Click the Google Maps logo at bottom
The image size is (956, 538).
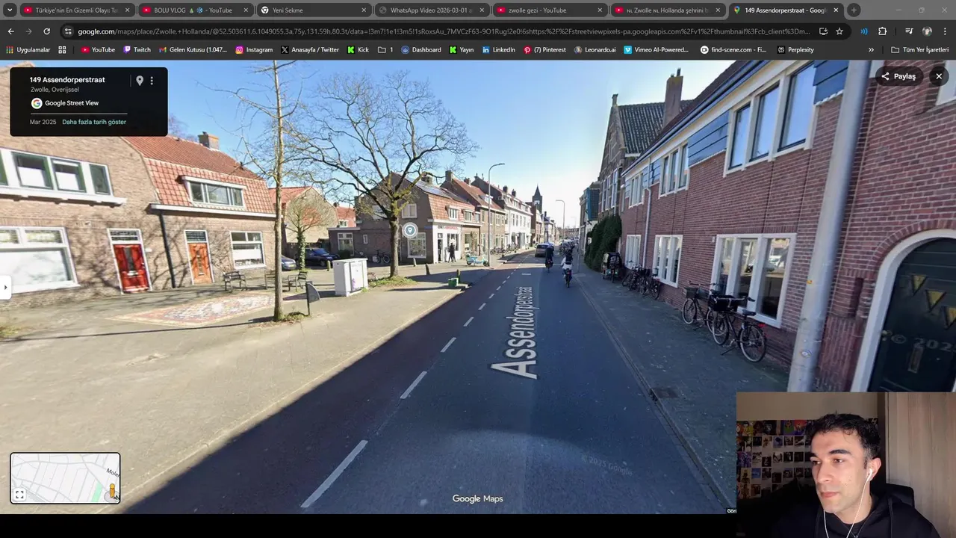pos(477,498)
